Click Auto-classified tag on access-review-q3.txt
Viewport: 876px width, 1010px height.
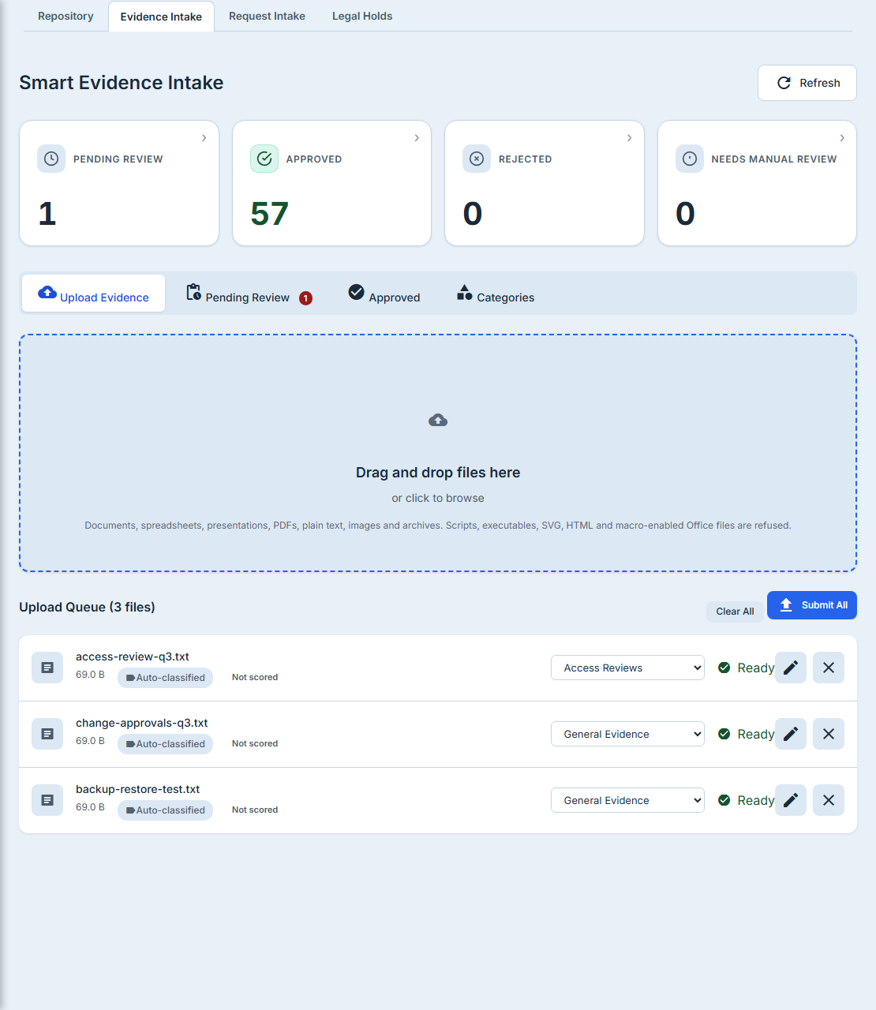click(x=165, y=678)
